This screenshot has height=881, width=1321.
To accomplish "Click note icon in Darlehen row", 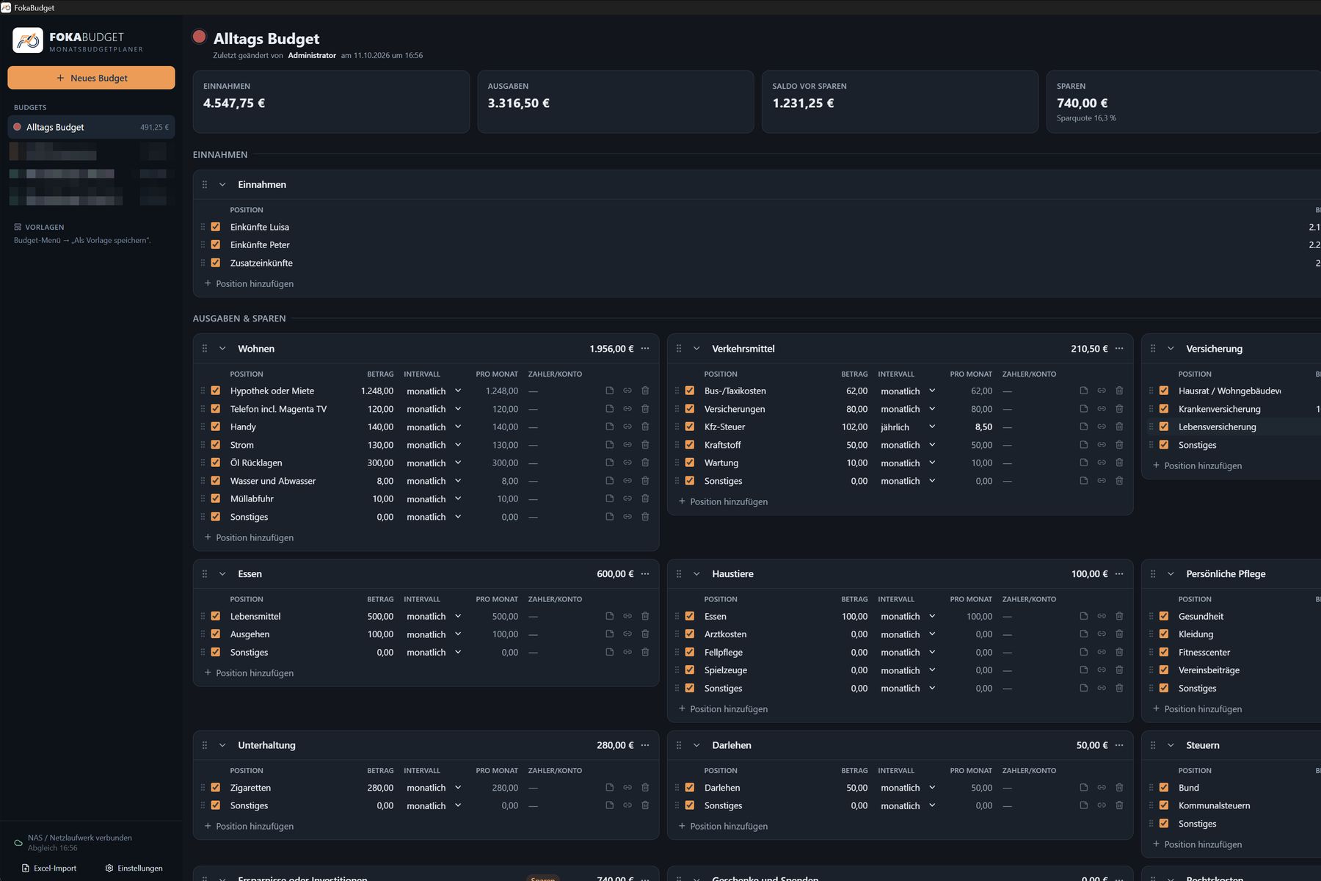I will point(1083,787).
